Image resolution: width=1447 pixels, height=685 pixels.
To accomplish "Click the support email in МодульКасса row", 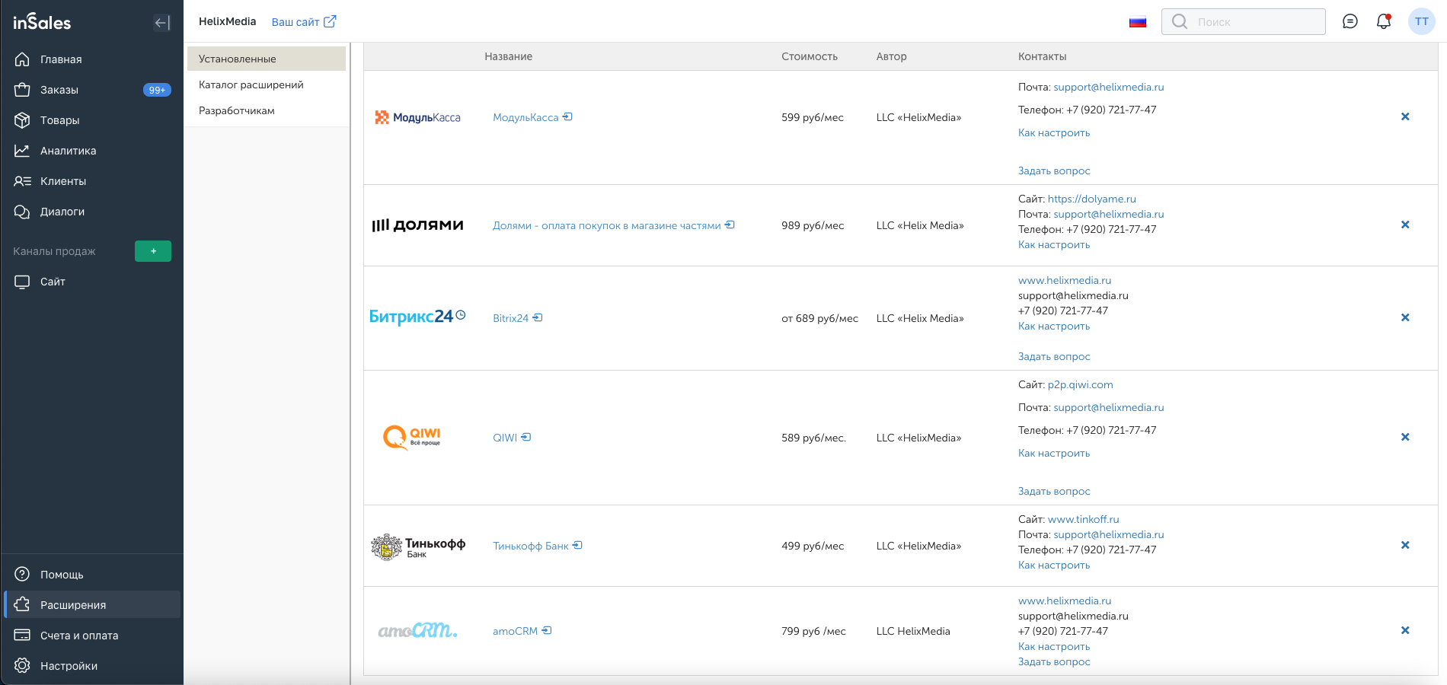I will tap(1108, 87).
